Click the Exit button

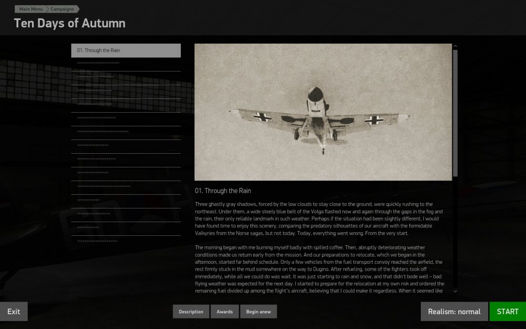14,312
